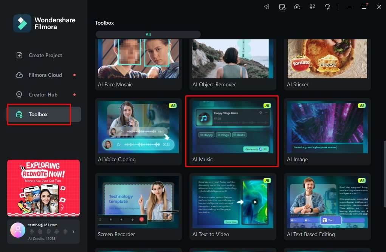Open the AI Voice Cloning tool card

(x=138, y=132)
